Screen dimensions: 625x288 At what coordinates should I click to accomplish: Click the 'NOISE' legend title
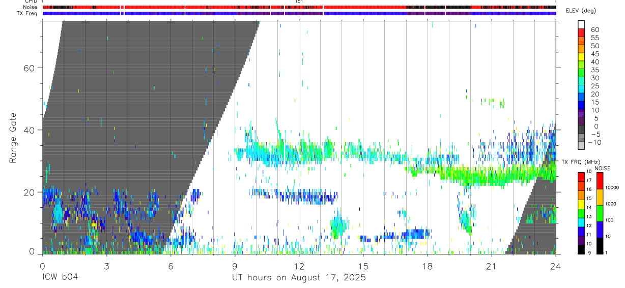(x=602, y=168)
